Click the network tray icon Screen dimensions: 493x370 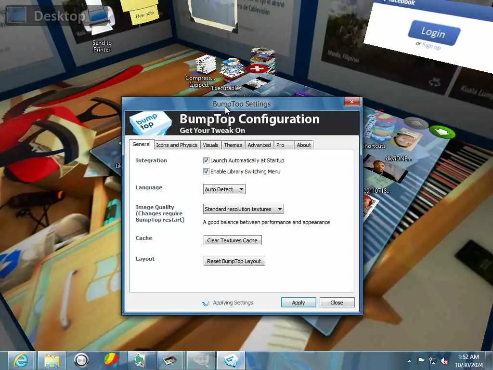pyautogui.click(x=433, y=361)
